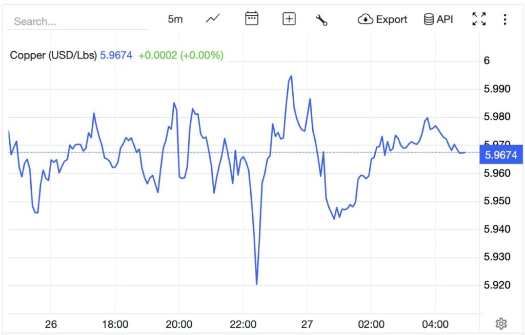525x335 pixels.
Task: Open the wrench tools icon
Action: (321, 20)
